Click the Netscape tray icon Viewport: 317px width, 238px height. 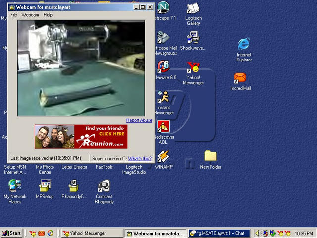coord(273,234)
